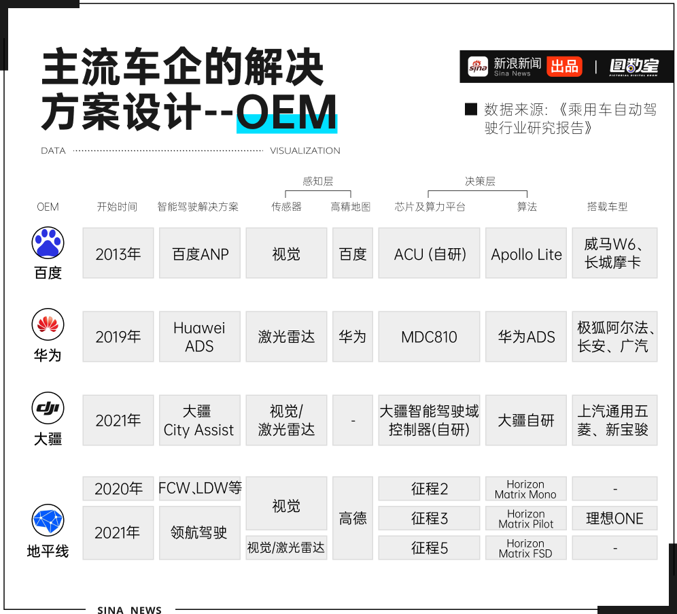Click the 芯片及算力平台 column header
677x614 pixels.
[430, 207]
